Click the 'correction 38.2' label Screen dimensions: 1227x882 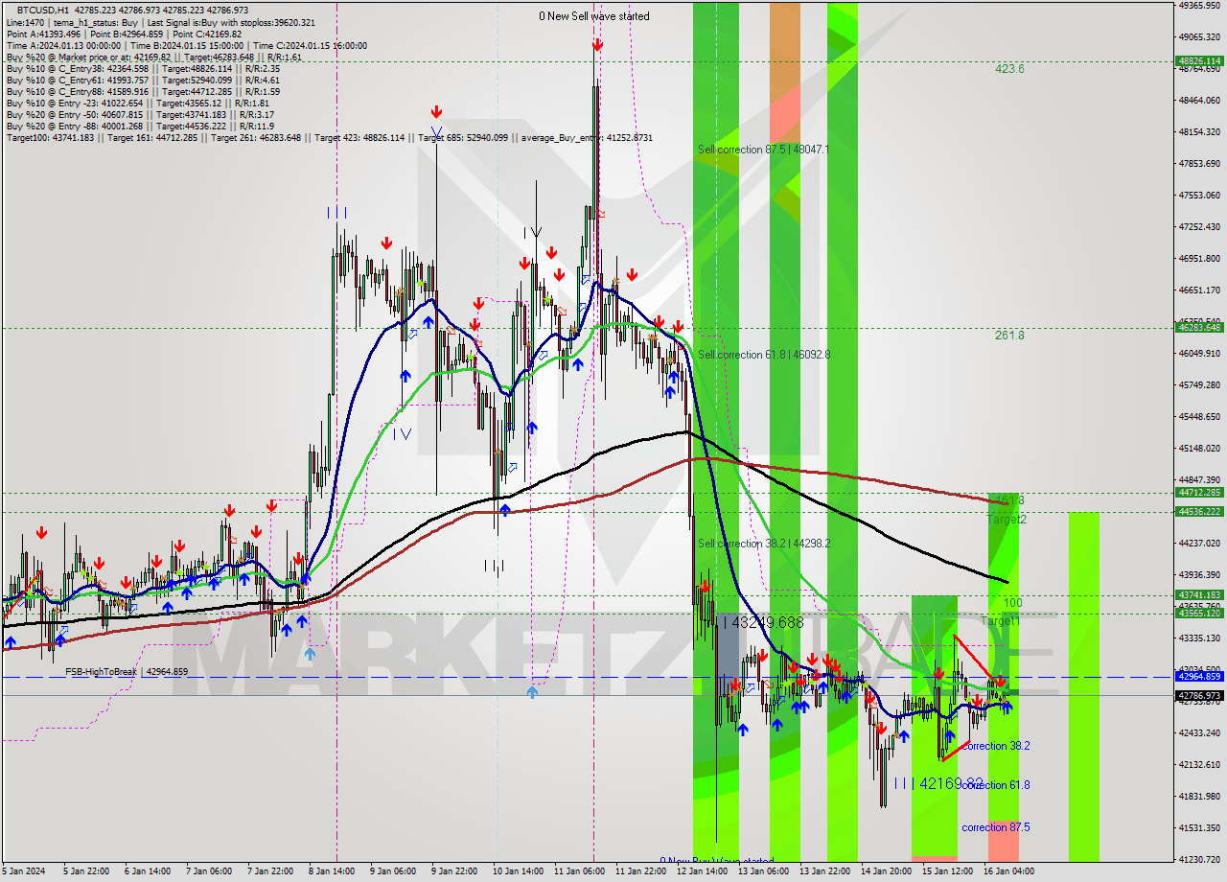(x=996, y=746)
